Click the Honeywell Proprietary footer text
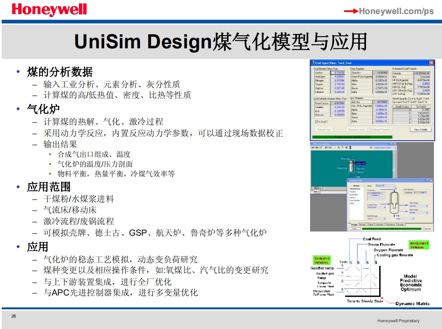The width and height of the screenshot is (442, 329). coord(398,321)
